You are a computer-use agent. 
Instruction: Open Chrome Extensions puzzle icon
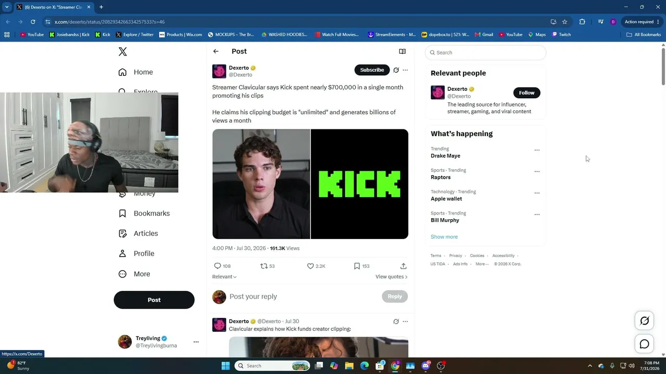[582, 22]
